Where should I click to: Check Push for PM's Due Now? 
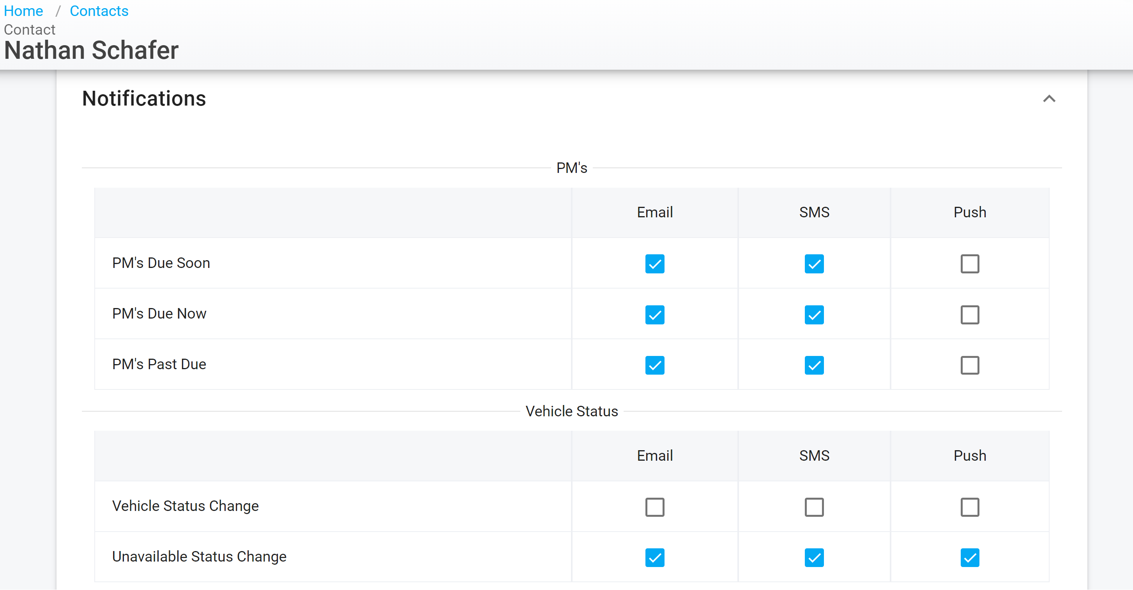coord(969,315)
